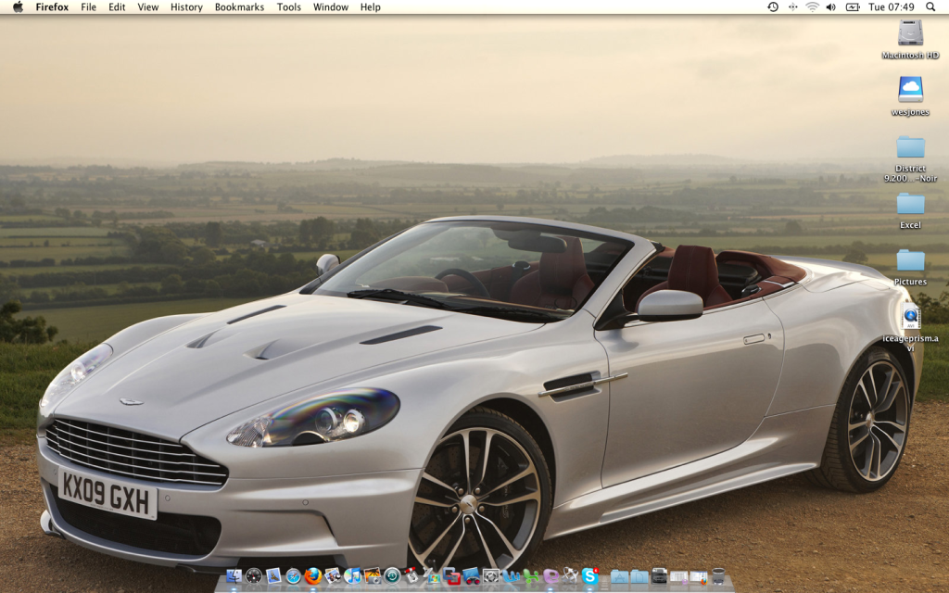Open the Tools menu
This screenshot has width=949, height=593.
click(289, 7)
